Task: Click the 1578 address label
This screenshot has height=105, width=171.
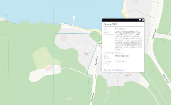Action: pos(128,75)
